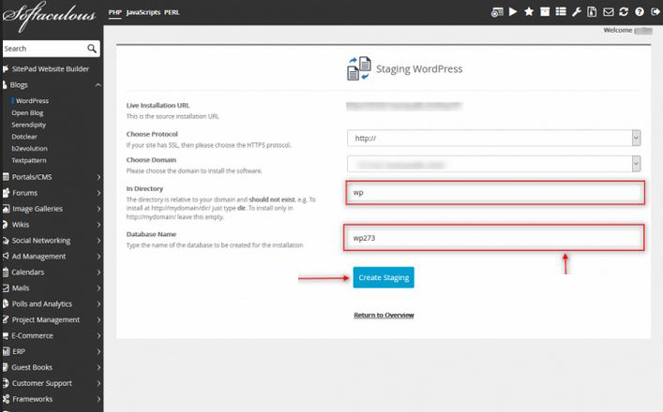Click the Softaculous logo
This screenshot has height=412, width=663.
click(x=49, y=16)
